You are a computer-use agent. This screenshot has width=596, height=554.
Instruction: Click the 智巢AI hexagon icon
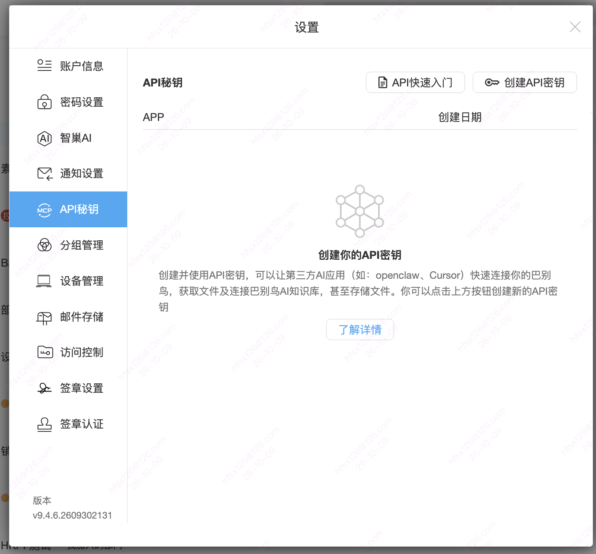(x=44, y=138)
